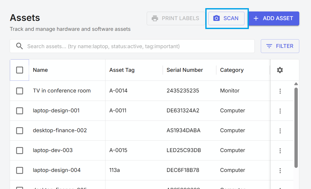Click the plus icon on Add Asset
The image size is (311, 189).
tap(255, 18)
